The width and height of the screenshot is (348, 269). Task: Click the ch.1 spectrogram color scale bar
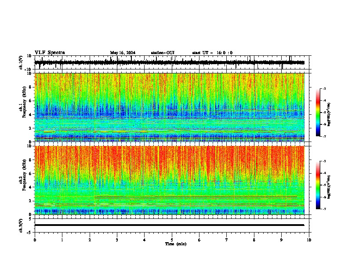point(318,113)
